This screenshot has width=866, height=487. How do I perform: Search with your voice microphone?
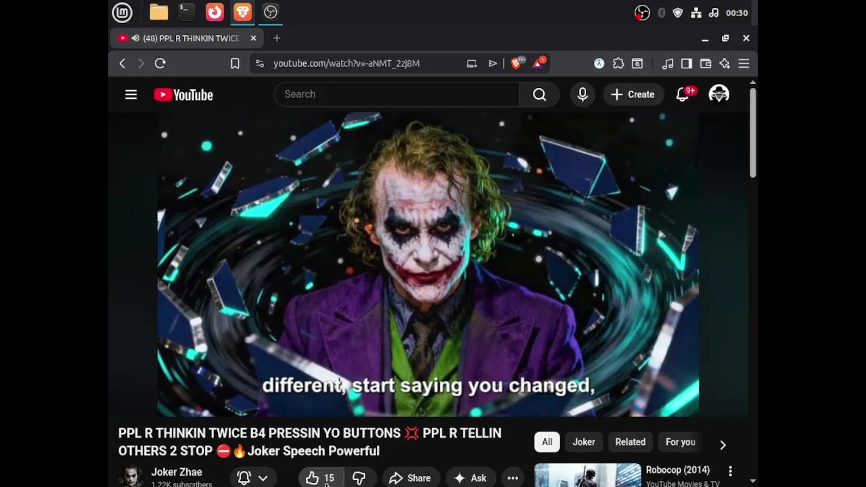pyautogui.click(x=583, y=95)
